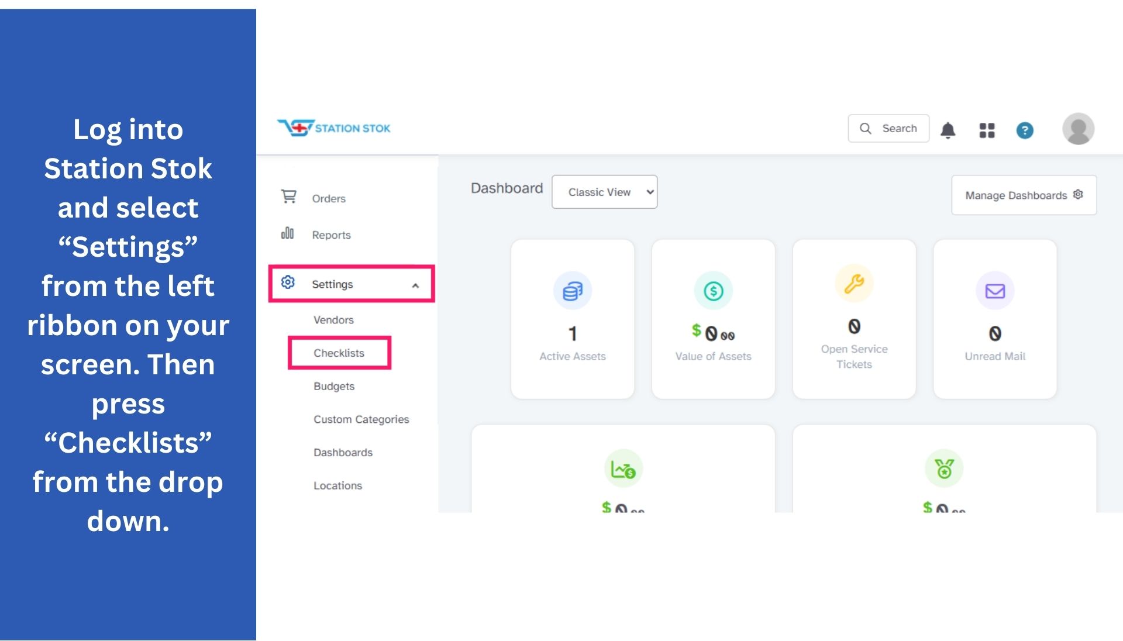Click the Value of Assets dollar icon

pyautogui.click(x=713, y=291)
